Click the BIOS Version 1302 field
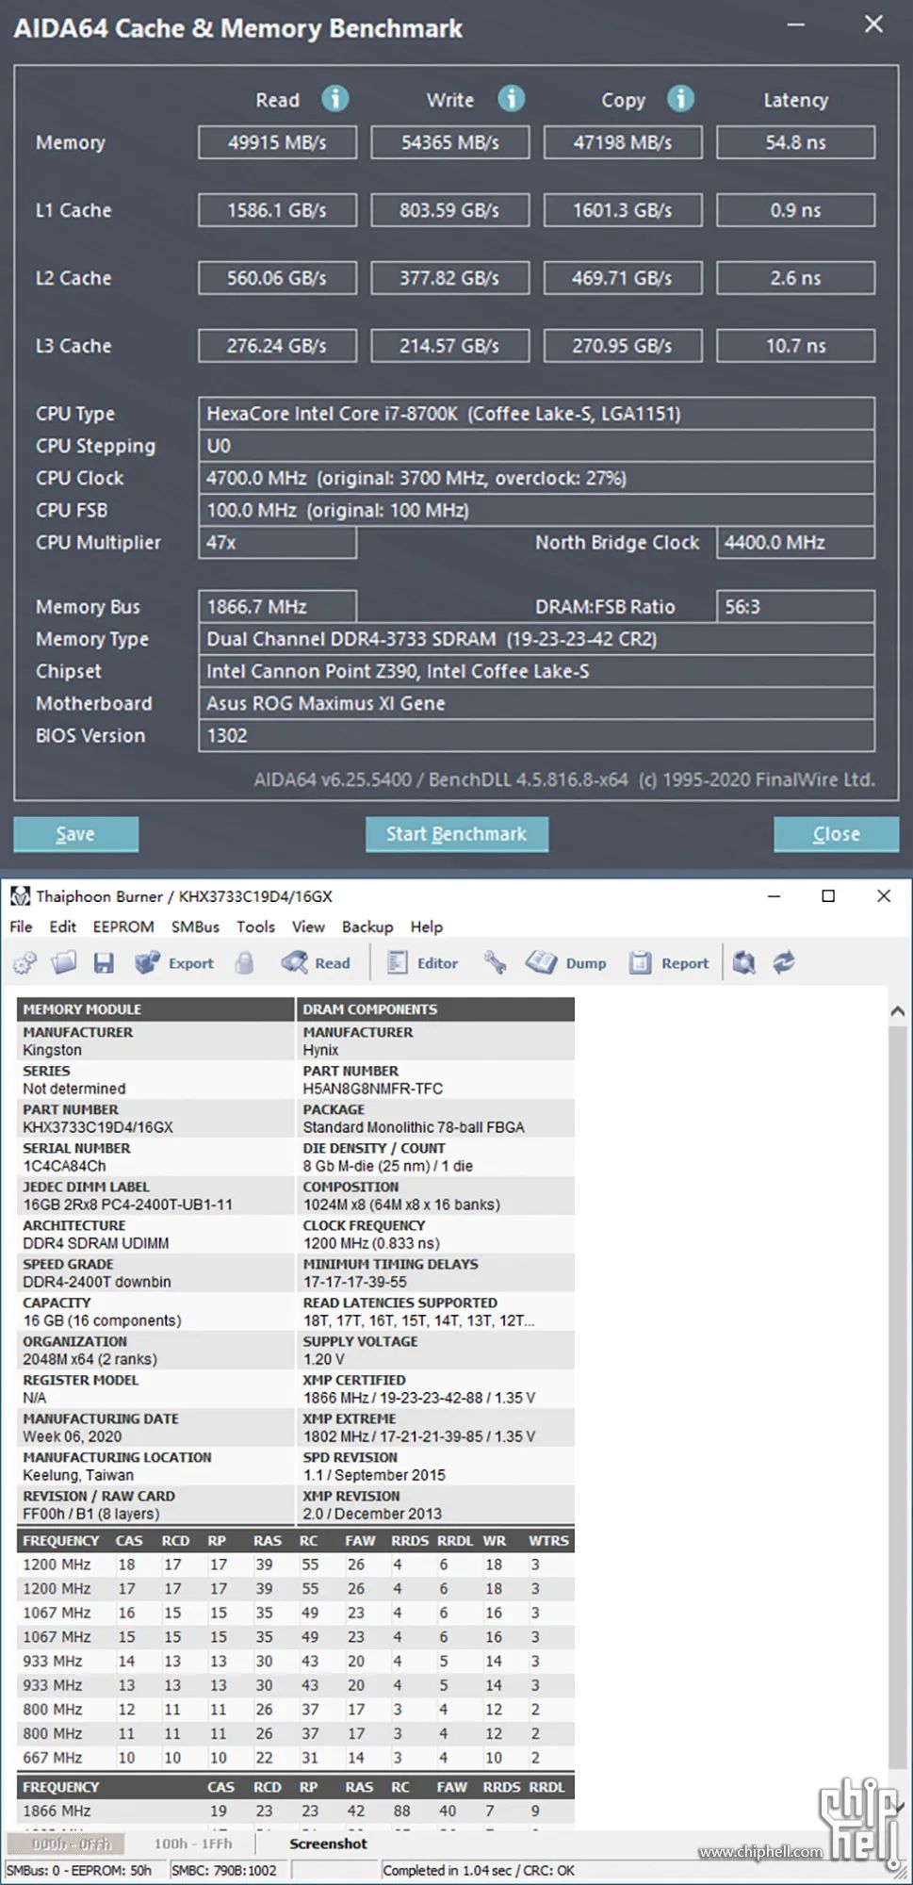The width and height of the screenshot is (913, 1885). (536, 735)
